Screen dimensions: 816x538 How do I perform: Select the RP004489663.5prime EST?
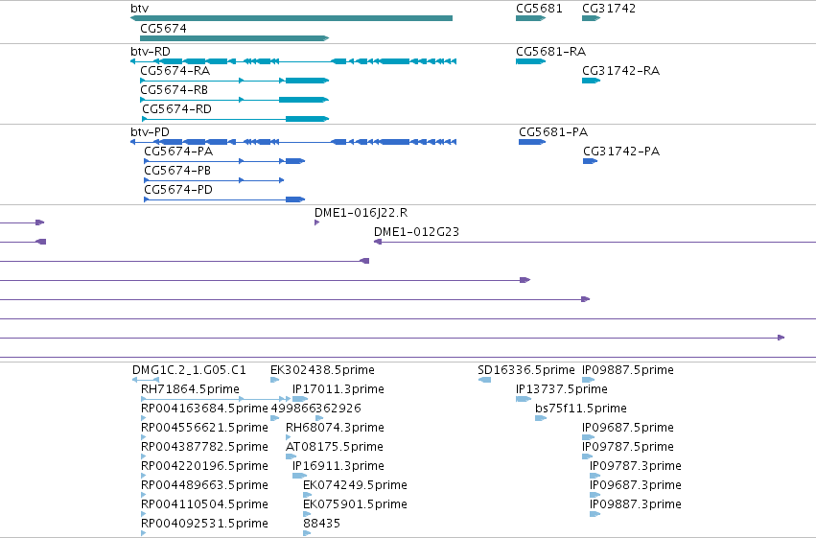(x=144, y=496)
